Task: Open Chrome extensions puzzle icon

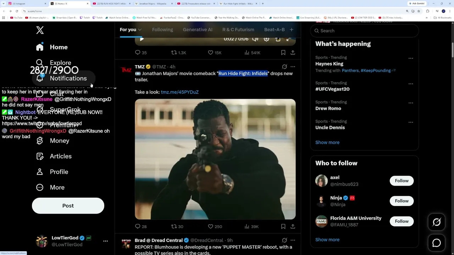Action: tap(427, 11)
